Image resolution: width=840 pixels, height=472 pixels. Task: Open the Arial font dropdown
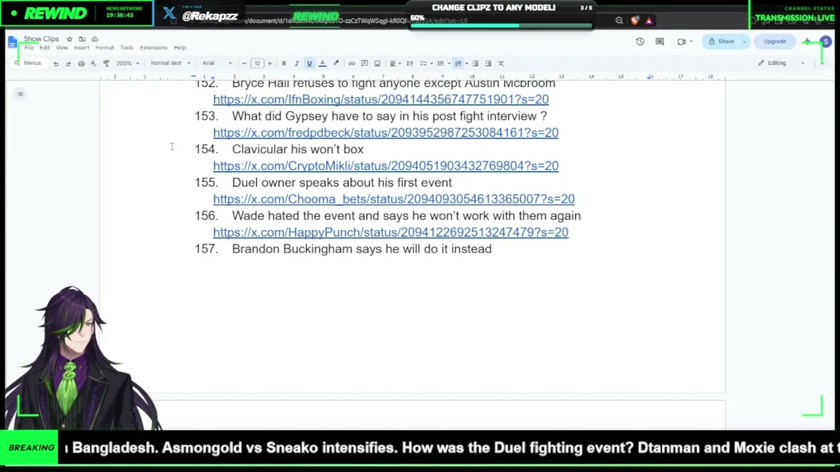click(x=217, y=64)
